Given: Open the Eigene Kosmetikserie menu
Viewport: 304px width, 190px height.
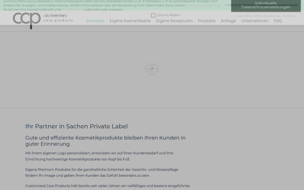Looking at the screenshot, I should [x=130, y=21].
